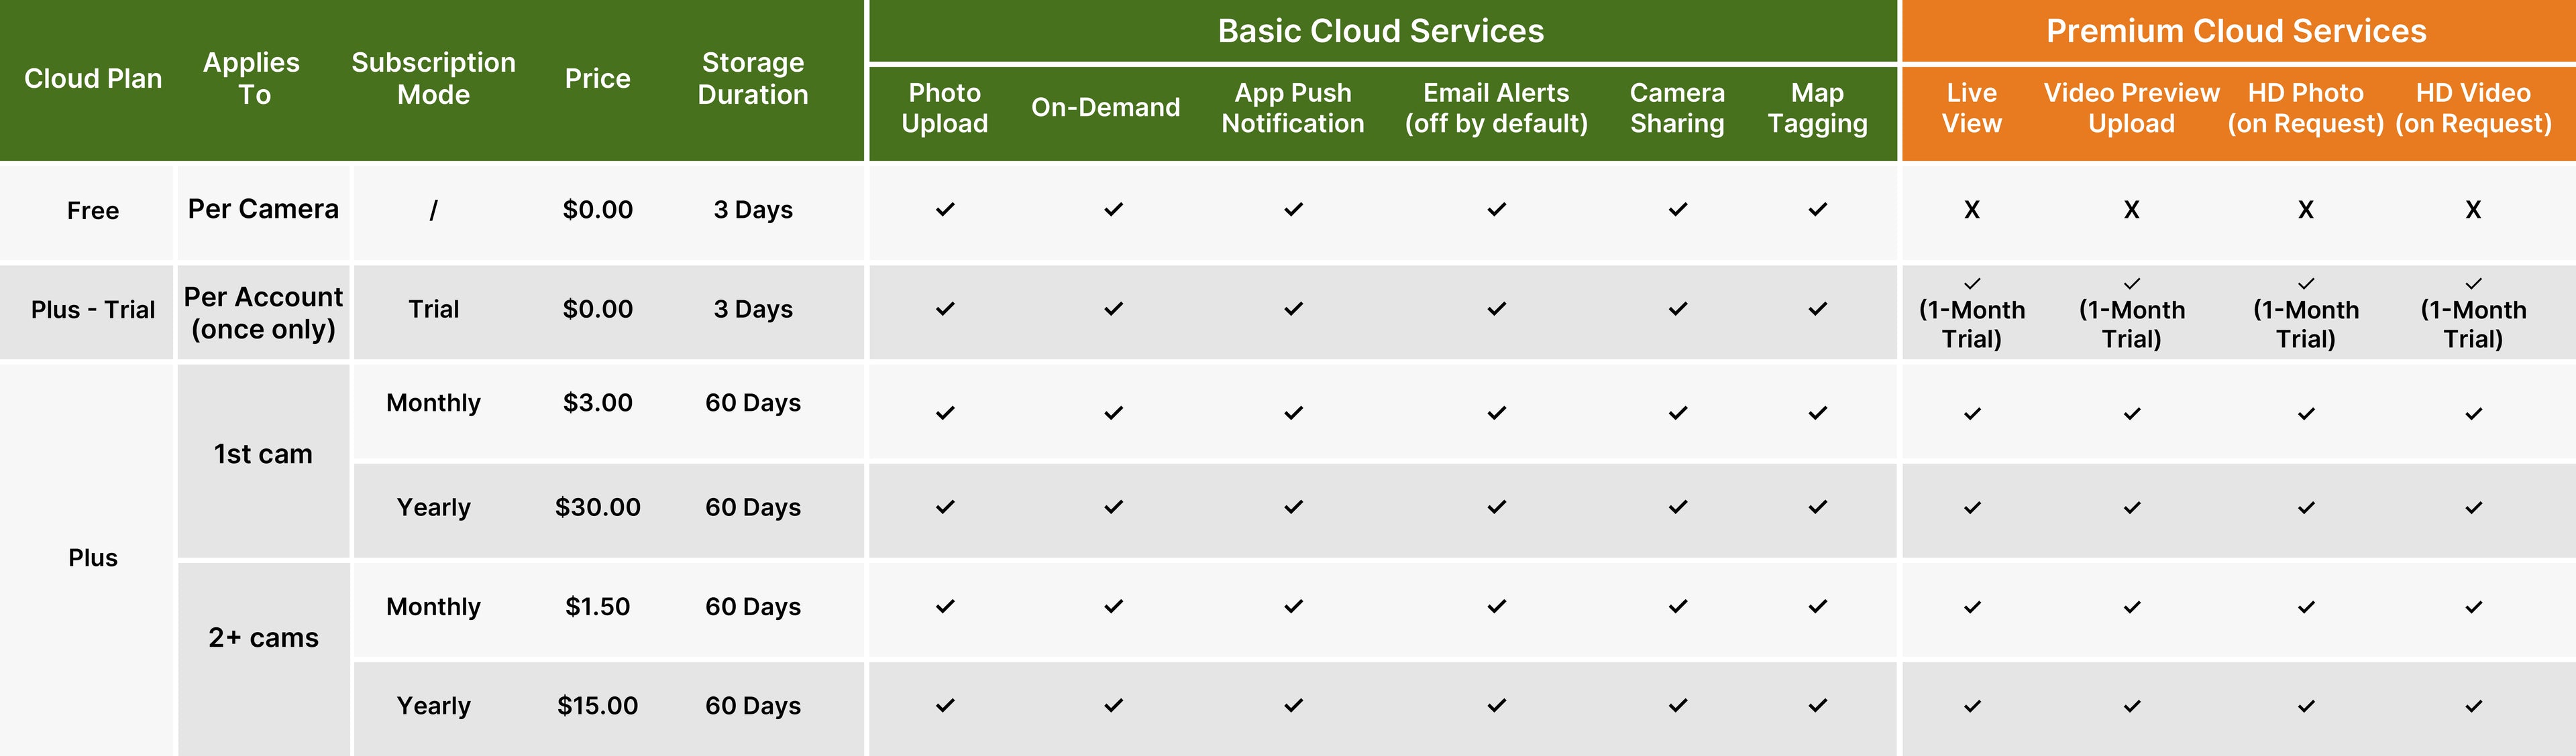Click the $3.00 monthly price cell
2576x756 pixels.
pos(597,403)
